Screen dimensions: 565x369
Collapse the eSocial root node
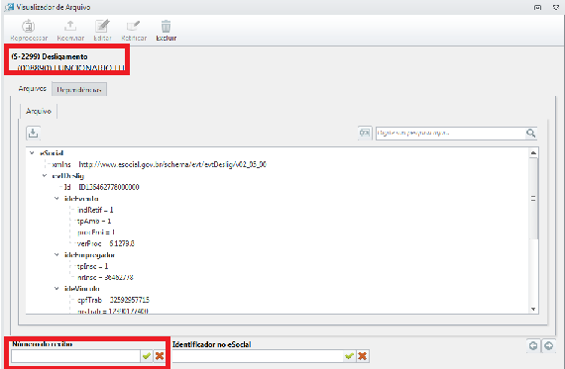point(32,153)
